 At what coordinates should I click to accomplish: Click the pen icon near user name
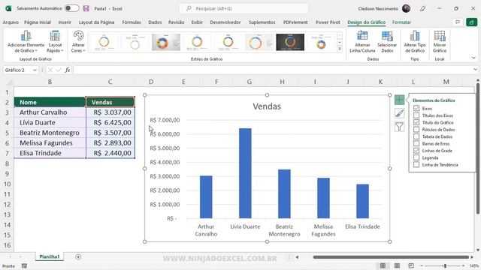click(422, 8)
